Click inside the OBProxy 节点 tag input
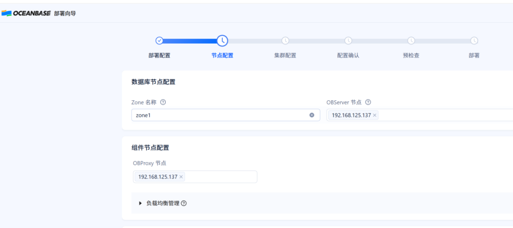The image size is (513, 228). 195,177
